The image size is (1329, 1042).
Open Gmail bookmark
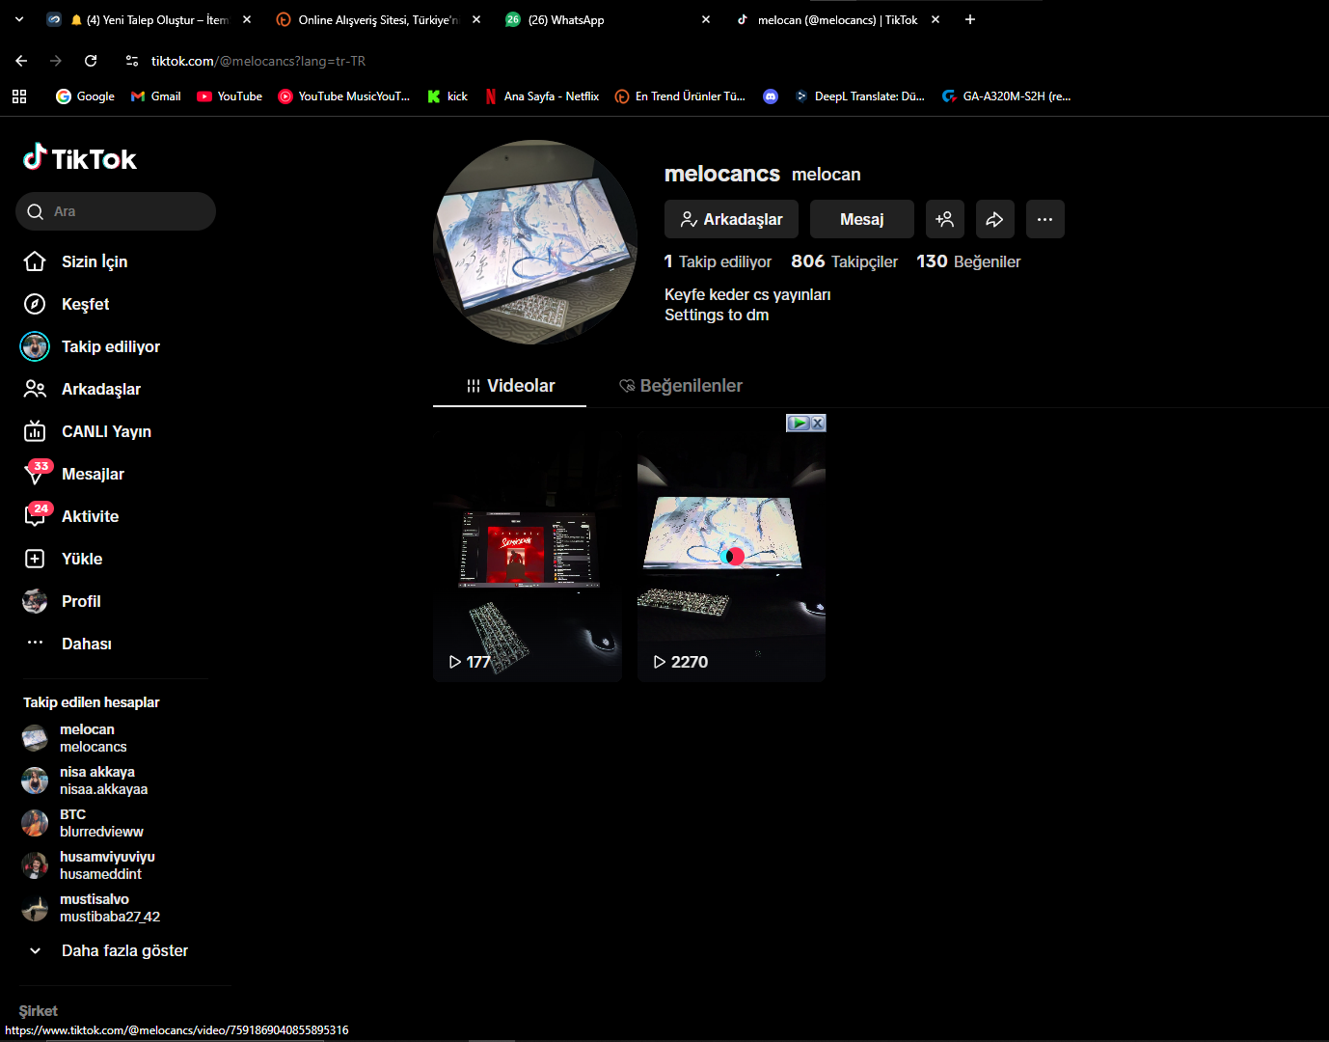pos(155,96)
